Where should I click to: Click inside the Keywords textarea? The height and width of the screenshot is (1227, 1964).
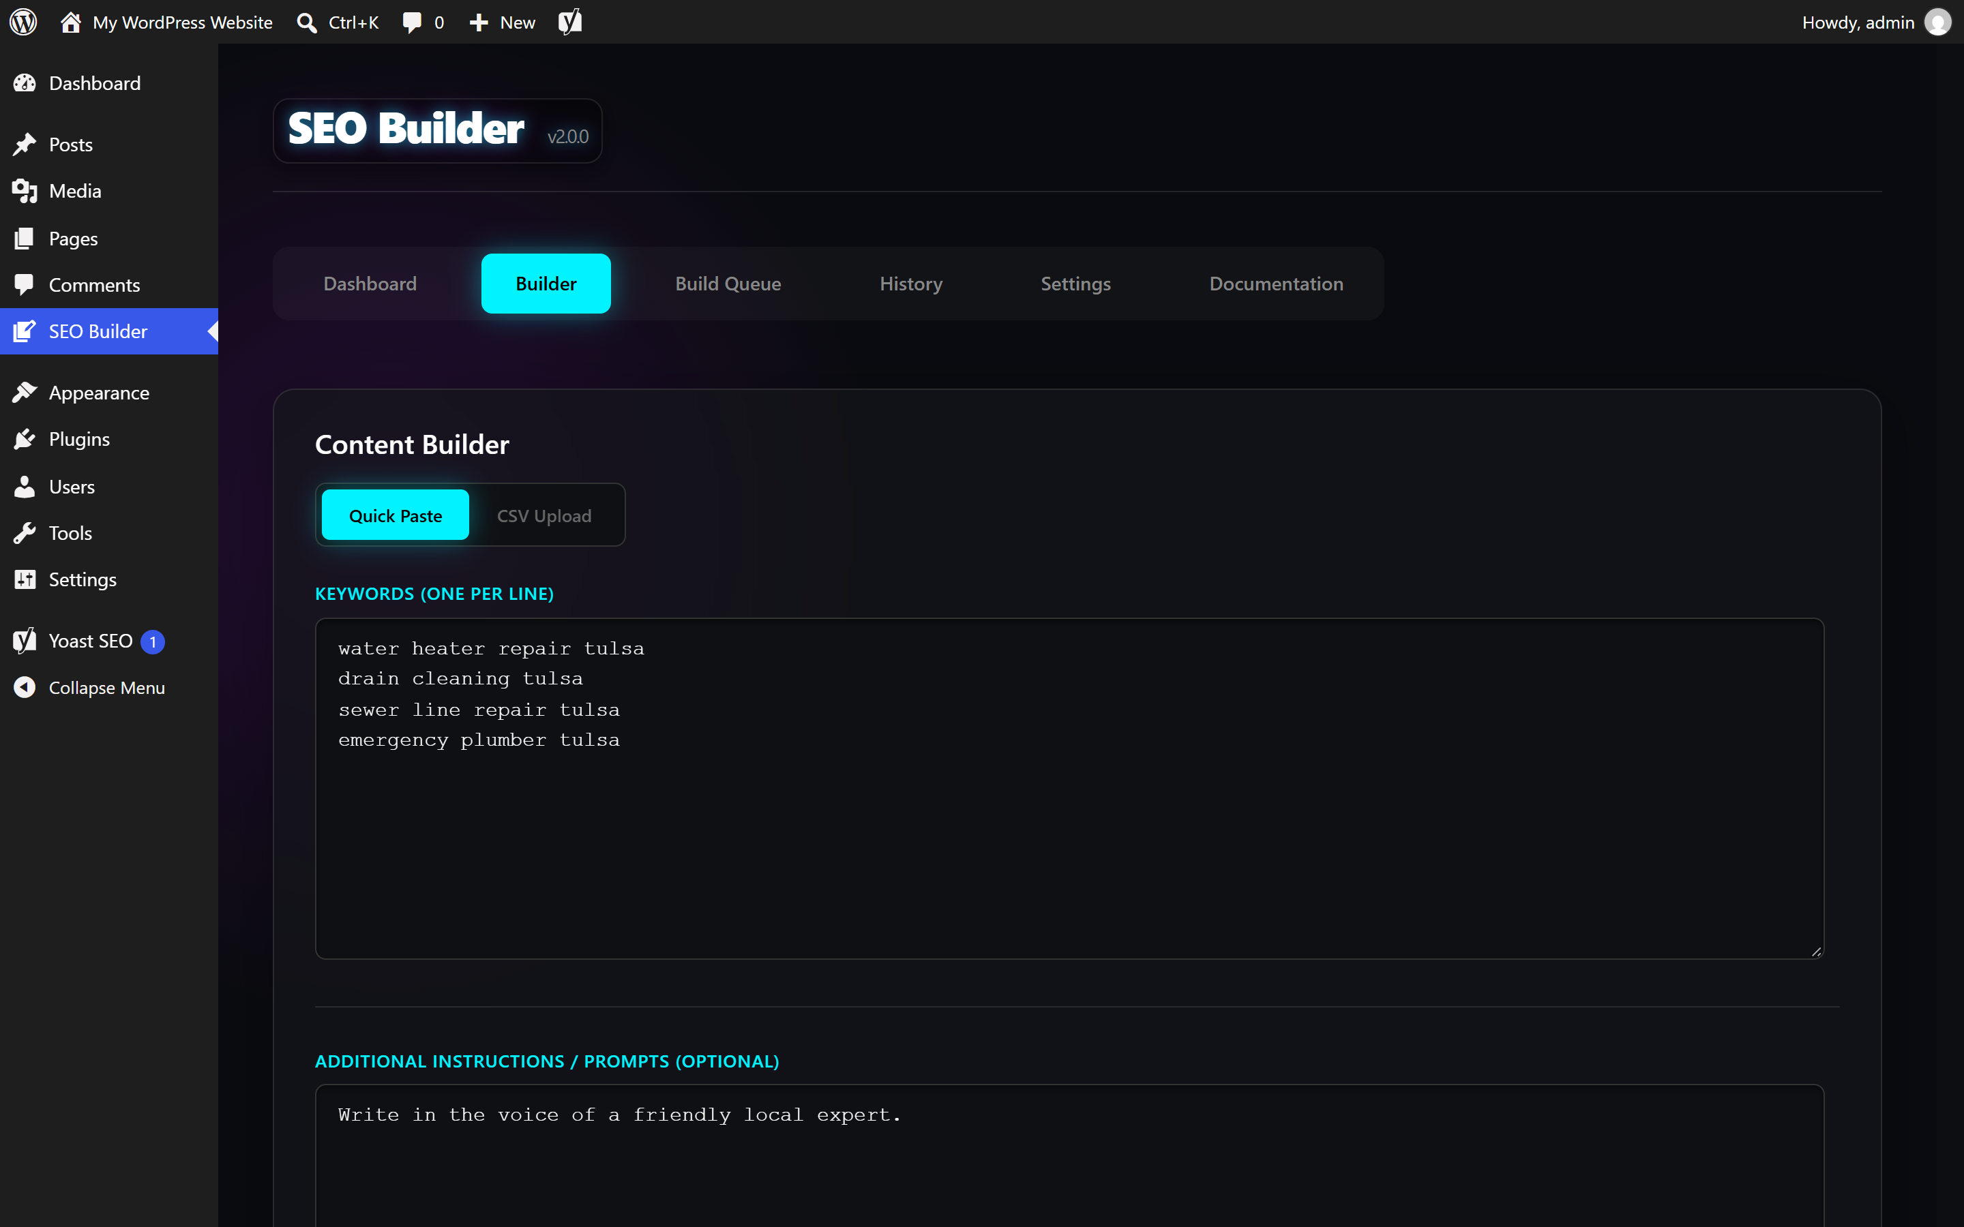(1070, 788)
